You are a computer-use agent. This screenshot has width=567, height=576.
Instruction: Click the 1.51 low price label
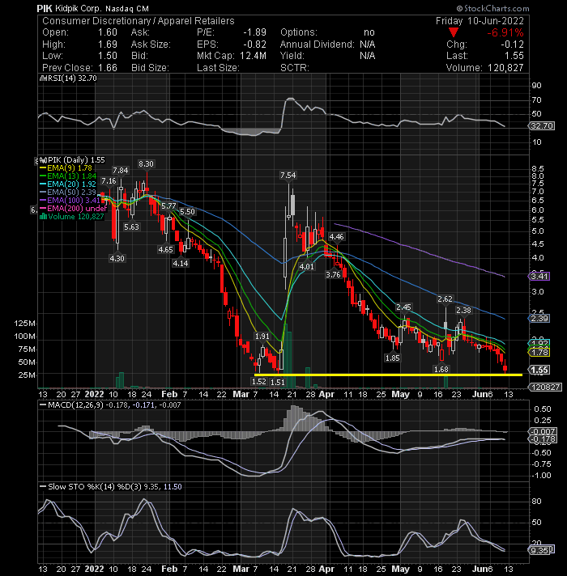tap(277, 383)
